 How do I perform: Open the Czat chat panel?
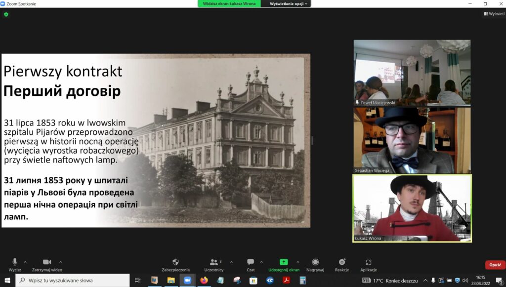click(251, 262)
